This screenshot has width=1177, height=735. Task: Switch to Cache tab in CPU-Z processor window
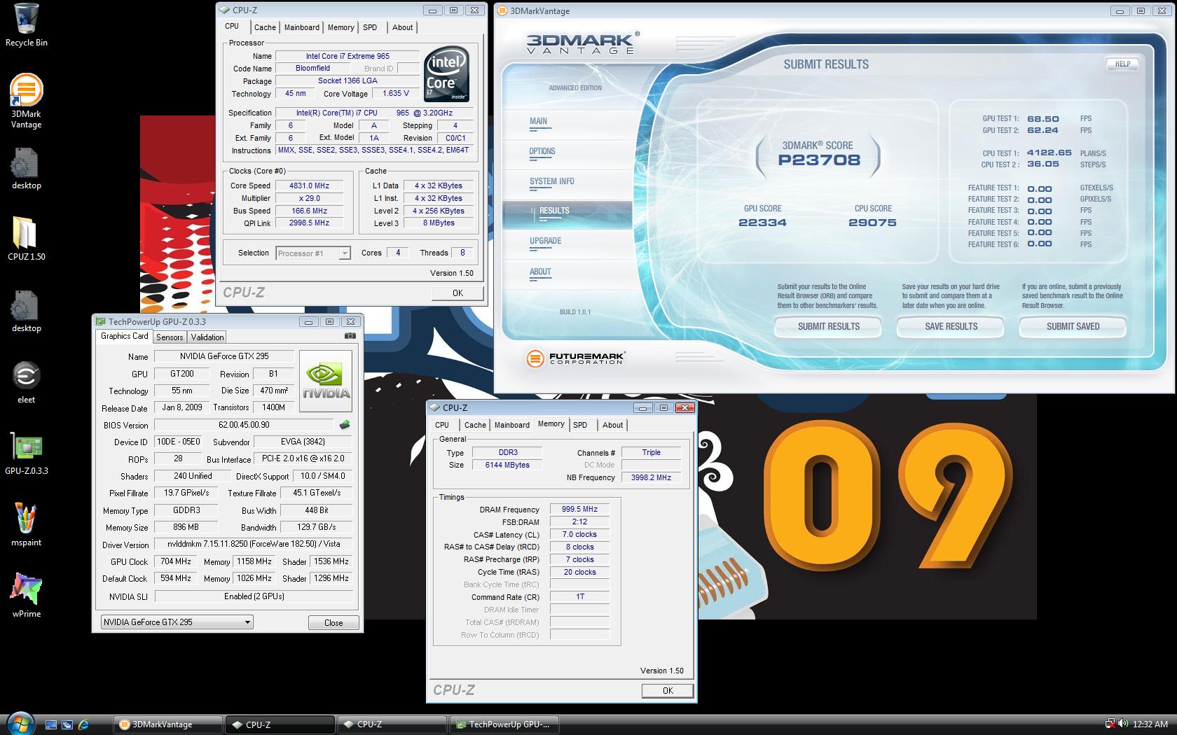[265, 27]
